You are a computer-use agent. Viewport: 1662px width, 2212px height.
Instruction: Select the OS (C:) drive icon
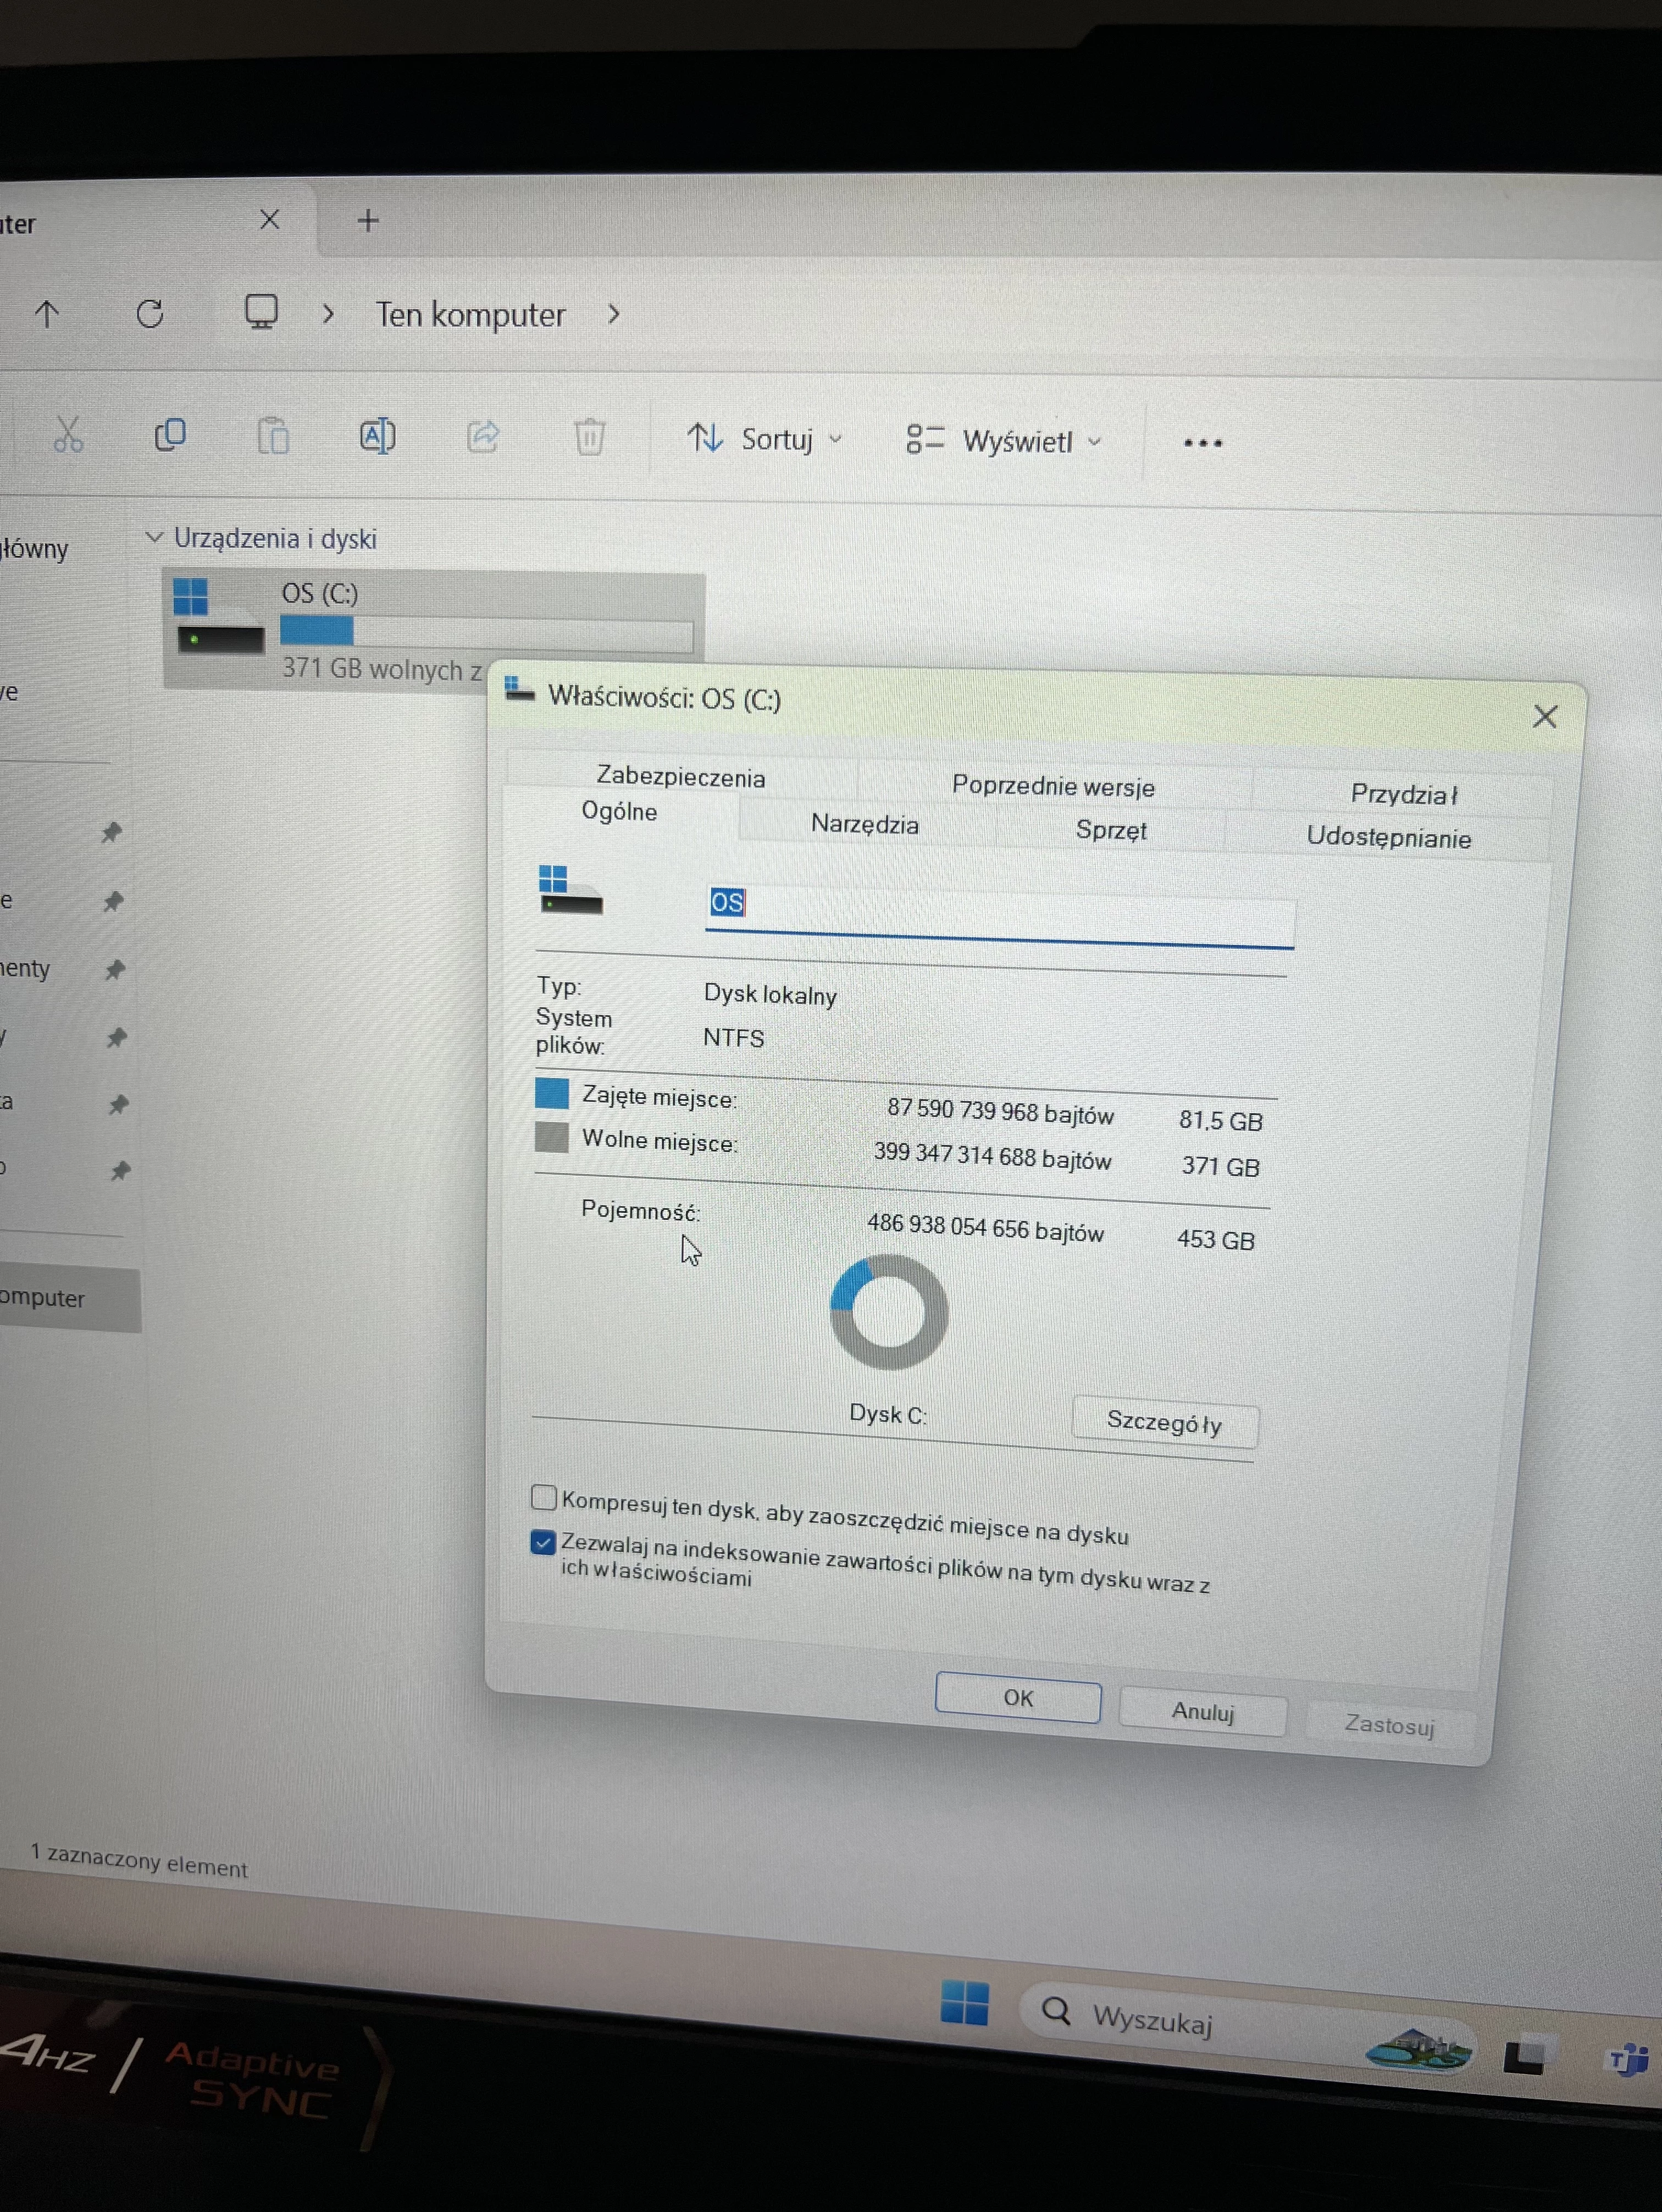(x=220, y=616)
